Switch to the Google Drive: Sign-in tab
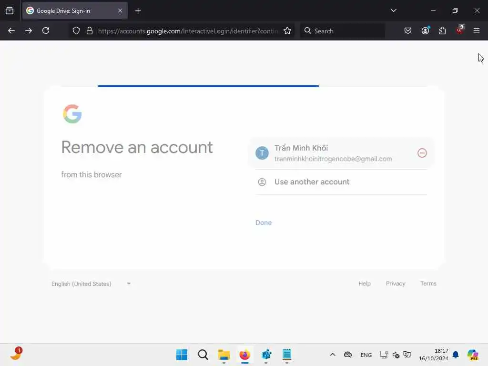Image resolution: width=488 pixels, height=366 pixels. pyautogui.click(x=75, y=11)
